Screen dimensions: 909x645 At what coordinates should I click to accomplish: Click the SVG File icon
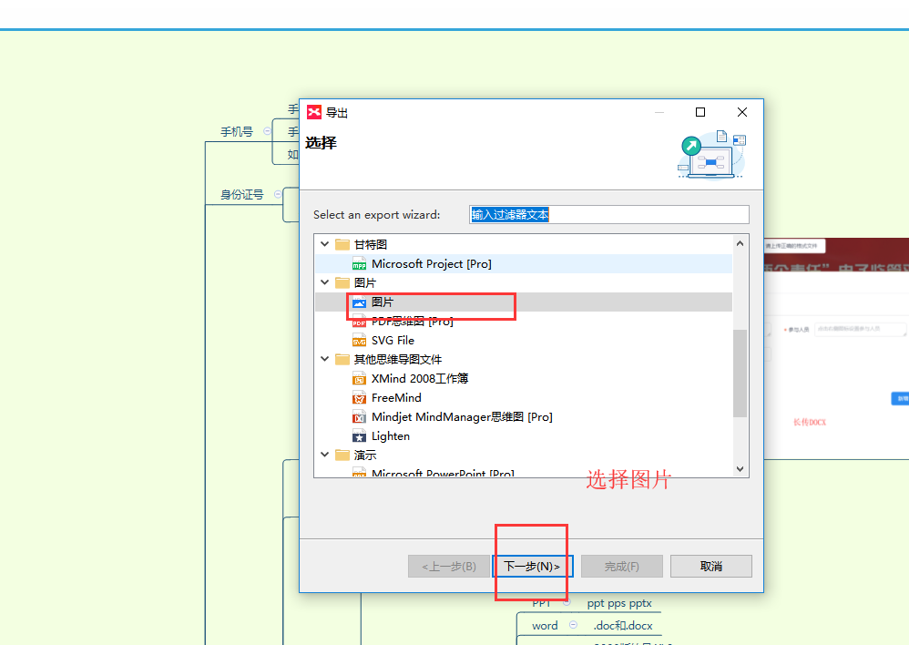click(360, 341)
